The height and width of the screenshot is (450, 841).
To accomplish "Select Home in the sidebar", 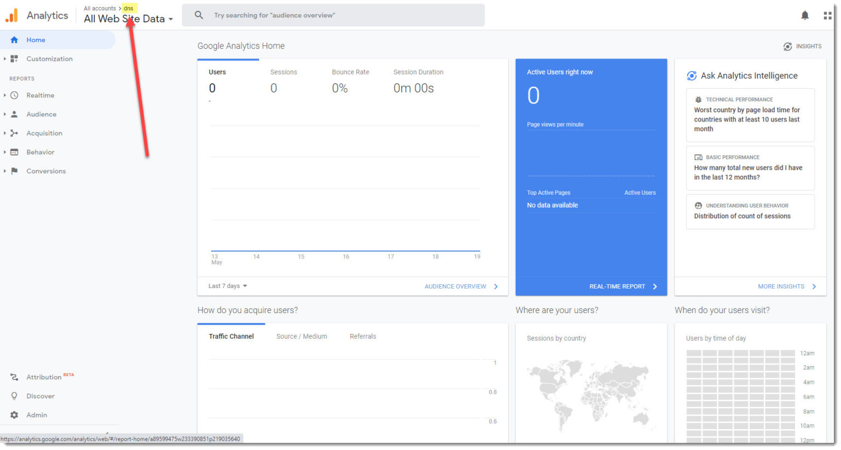I will pyautogui.click(x=36, y=39).
